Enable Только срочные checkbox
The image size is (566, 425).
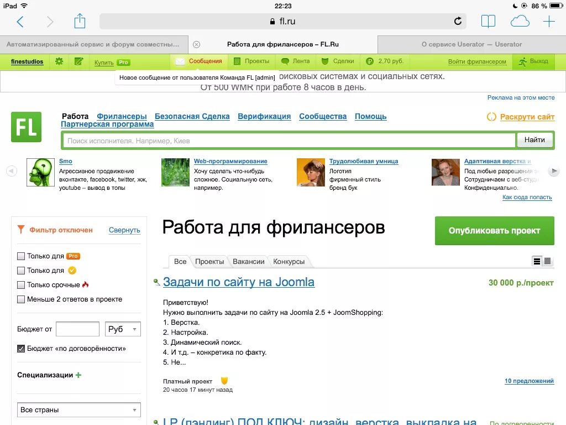pos(21,285)
